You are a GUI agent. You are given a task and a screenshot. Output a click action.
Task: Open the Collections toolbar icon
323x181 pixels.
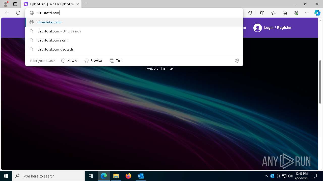coord(285,13)
